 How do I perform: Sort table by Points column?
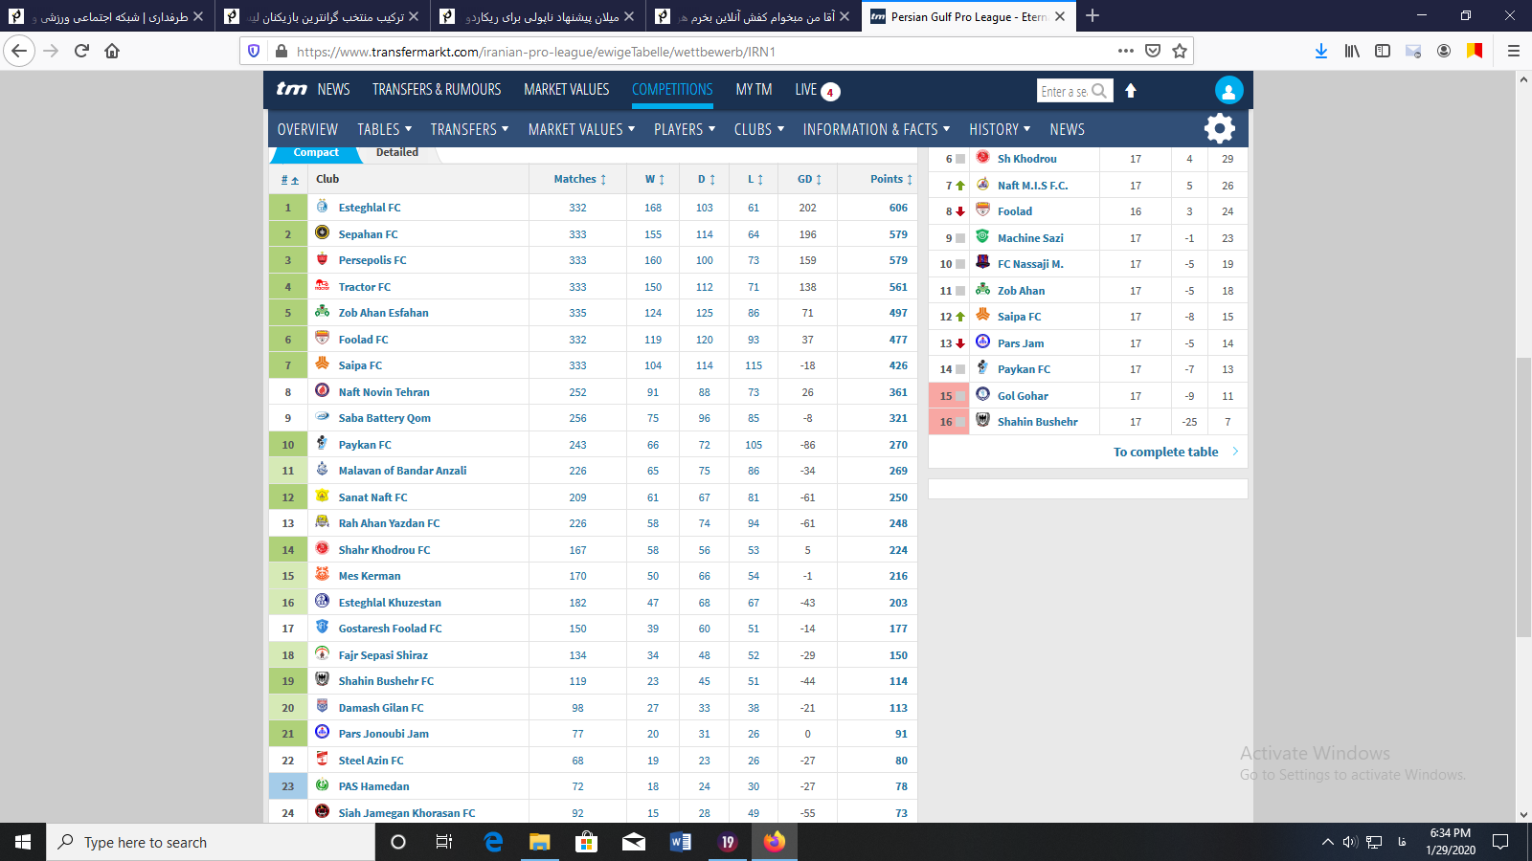tap(890, 179)
